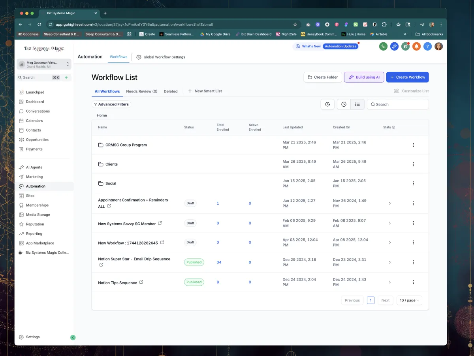Open actions menu for Notion Tips Sequence
The image size is (474, 356).
[414, 282]
